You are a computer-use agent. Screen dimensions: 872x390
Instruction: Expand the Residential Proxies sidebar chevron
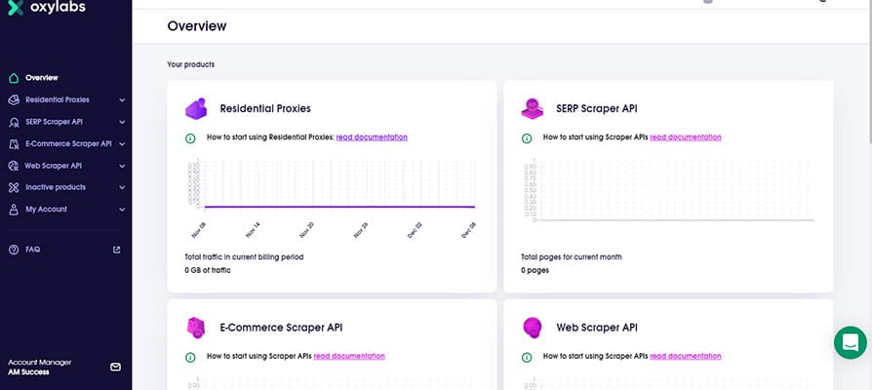tap(122, 99)
